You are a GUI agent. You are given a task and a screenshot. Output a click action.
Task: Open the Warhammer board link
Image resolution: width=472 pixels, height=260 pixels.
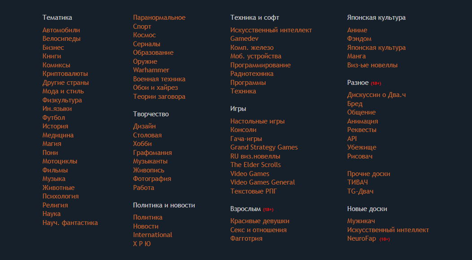151,70
